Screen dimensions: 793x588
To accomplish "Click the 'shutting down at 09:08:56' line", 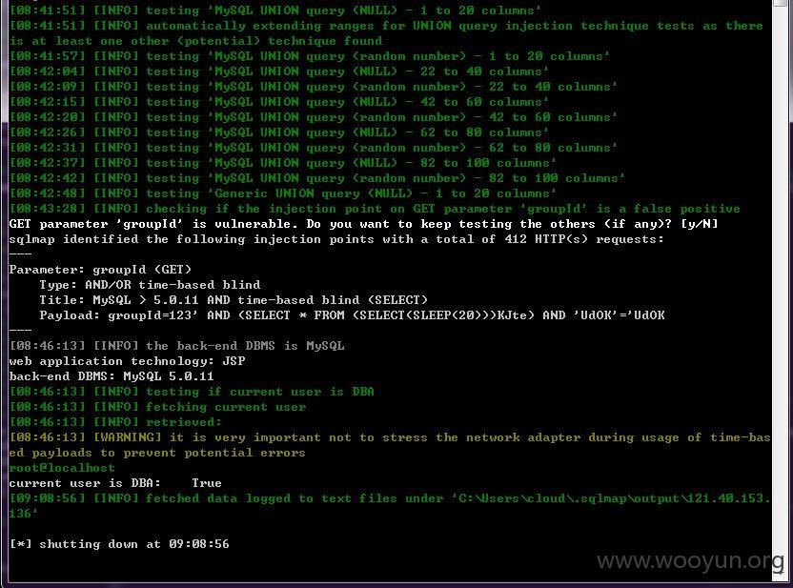I will pyautogui.click(x=119, y=544).
